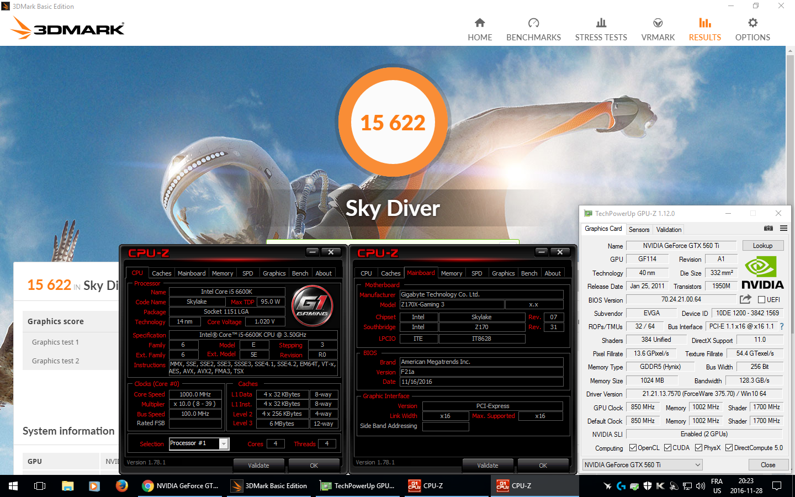
Task: Open Task View on the taskbar
Action: 40,486
